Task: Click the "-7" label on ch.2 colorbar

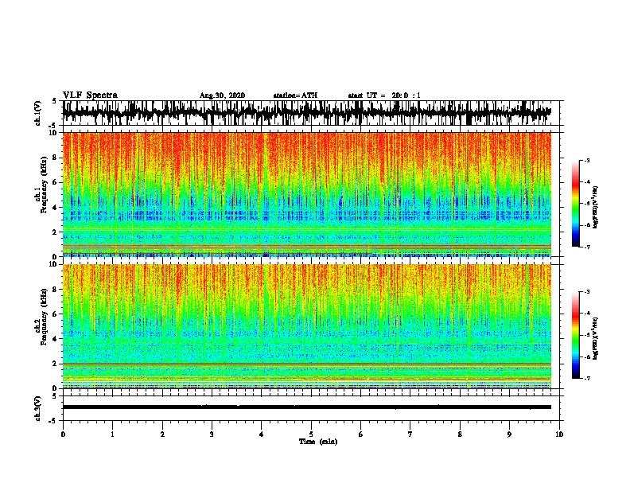Action: [587, 379]
